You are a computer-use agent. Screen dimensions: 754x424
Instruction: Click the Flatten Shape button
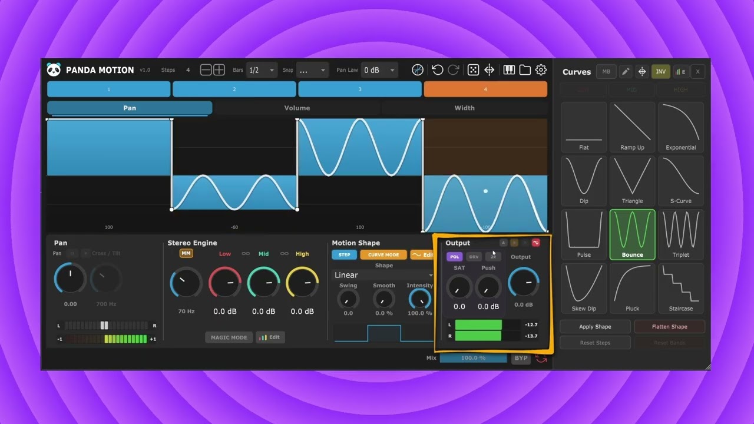pyautogui.click(x=669, y=327)
